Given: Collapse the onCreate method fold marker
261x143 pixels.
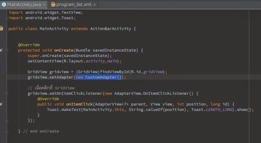Looking at the screenshot, I should point(7,50).
